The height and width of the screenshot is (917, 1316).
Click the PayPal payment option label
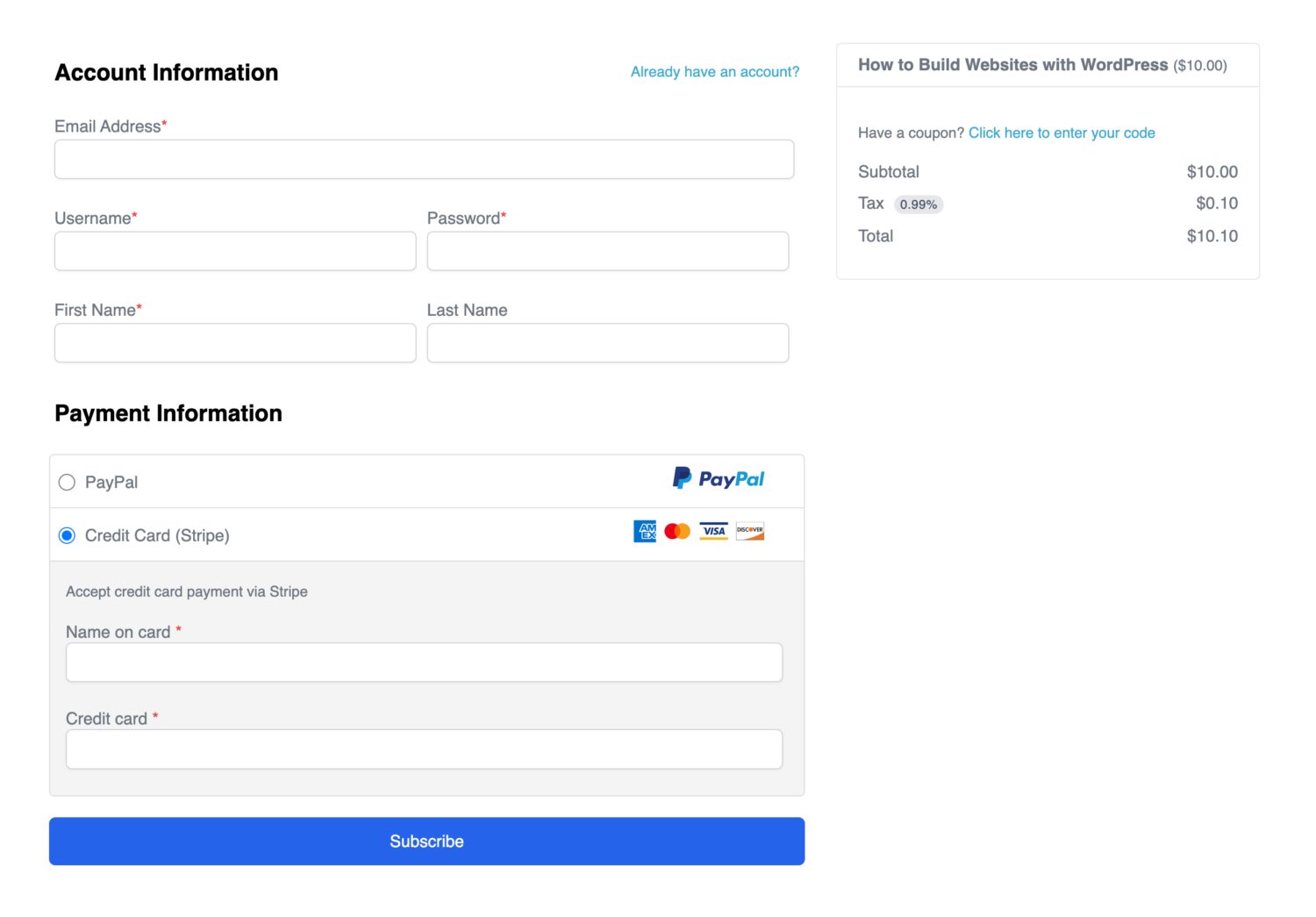111,482
